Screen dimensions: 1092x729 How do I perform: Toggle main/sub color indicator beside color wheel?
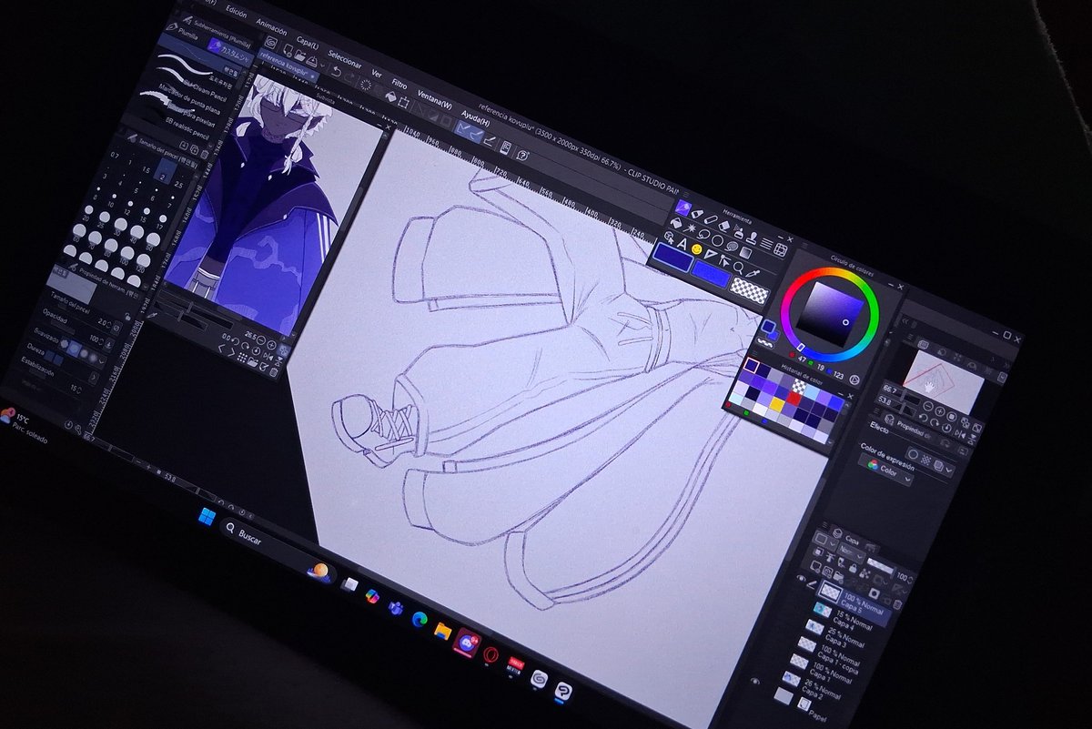pos(770,329)
